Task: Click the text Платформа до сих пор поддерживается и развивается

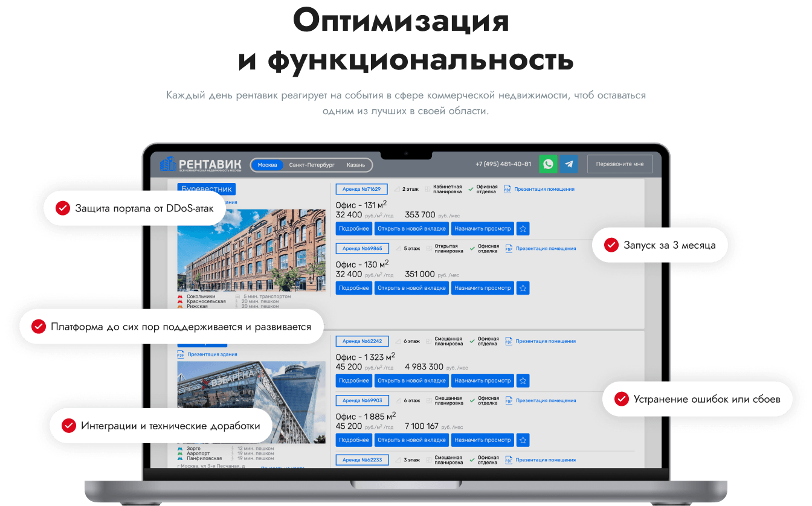Action: tap(181, 327)
